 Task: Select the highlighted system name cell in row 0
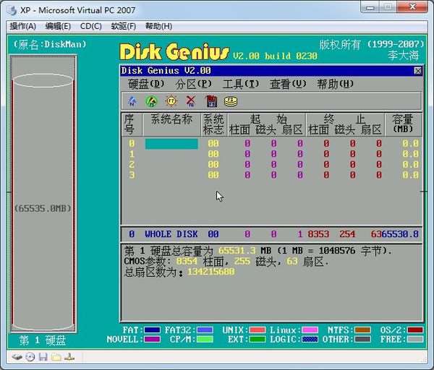(x=171, y=144)
